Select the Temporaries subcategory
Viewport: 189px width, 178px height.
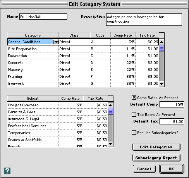click(33, 133)
